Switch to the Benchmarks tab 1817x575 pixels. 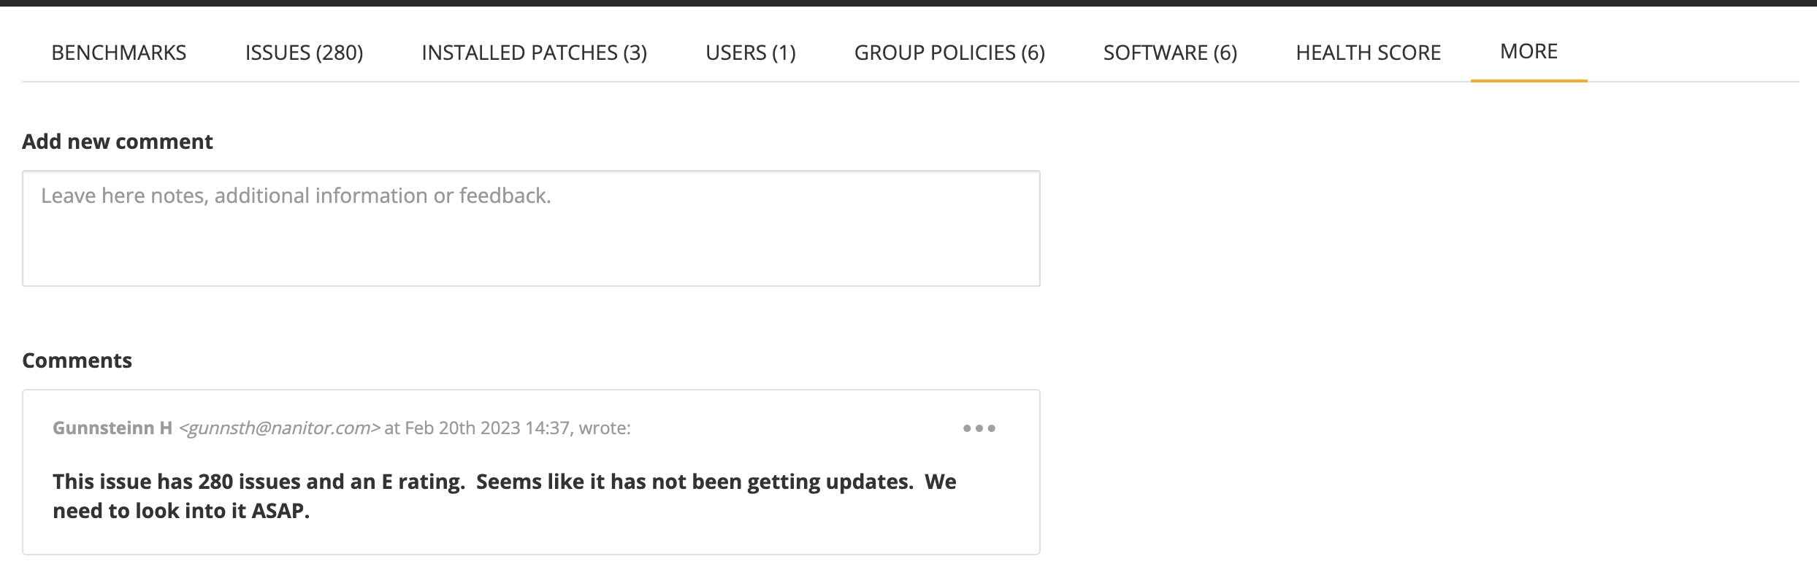pyautogui.click(x=119, y=53)
